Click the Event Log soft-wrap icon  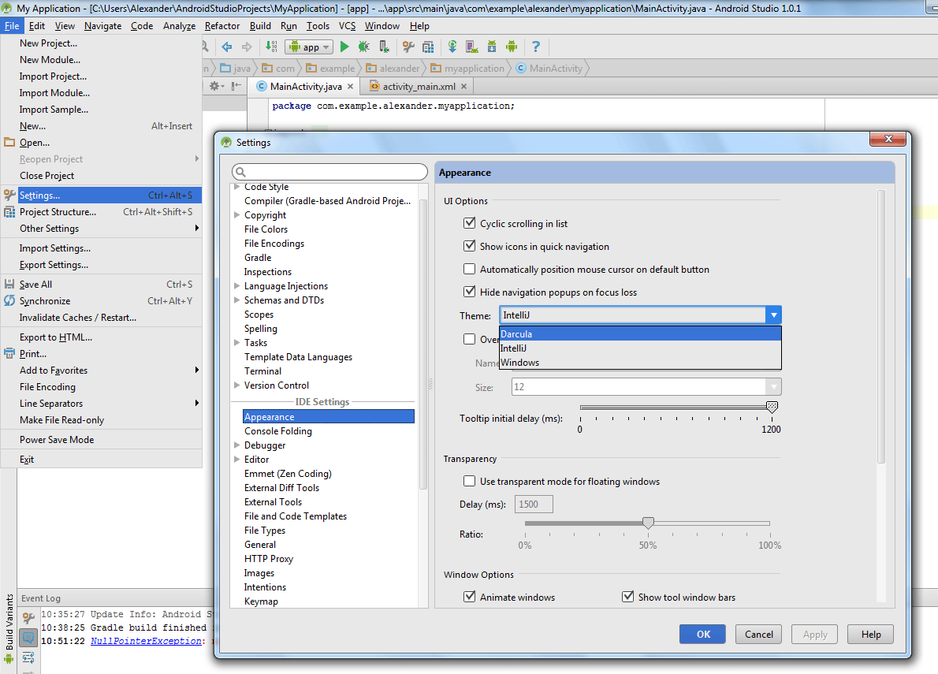coord(28,658)
